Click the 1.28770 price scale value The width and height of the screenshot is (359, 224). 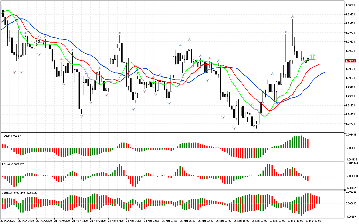(x=351, y=124)
